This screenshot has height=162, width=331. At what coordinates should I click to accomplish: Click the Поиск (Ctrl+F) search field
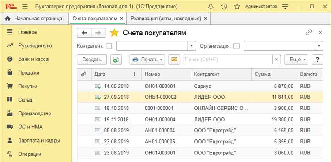(228, 60)
